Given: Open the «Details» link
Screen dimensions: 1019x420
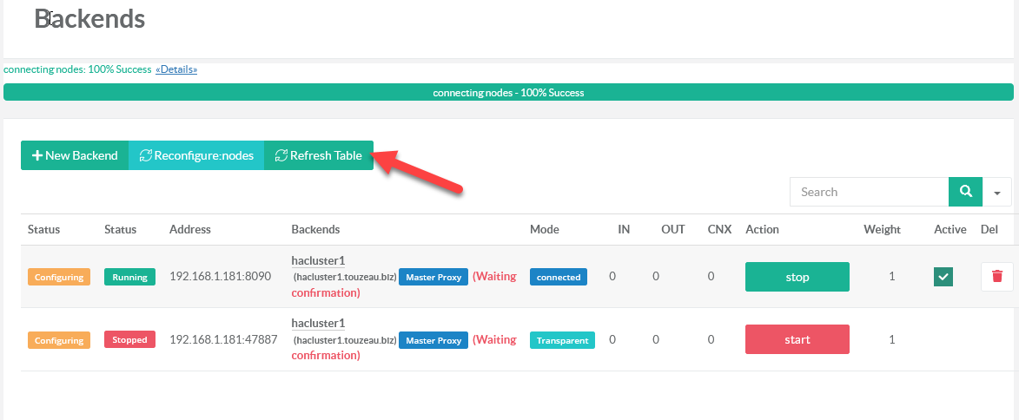Looking at the screenshot, I should click(176, 69).
